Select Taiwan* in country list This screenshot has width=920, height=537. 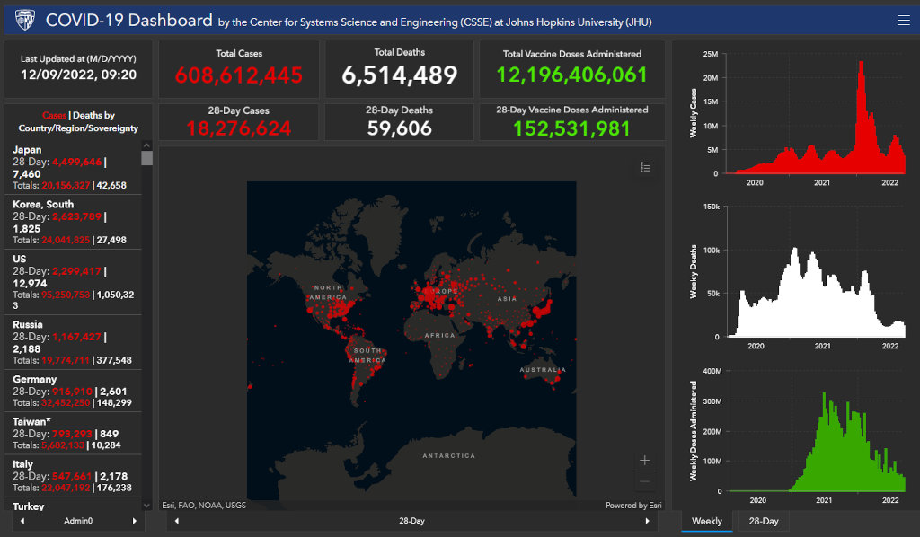tap(73, 433)
